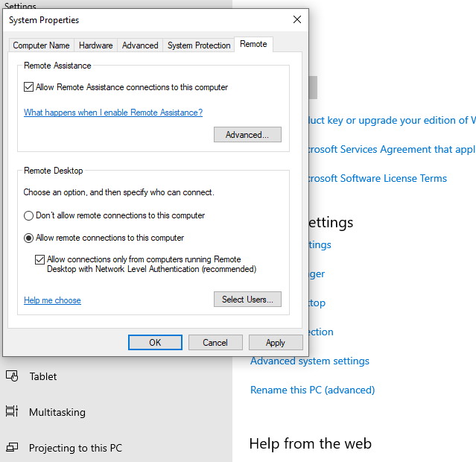Screen dimensions: 476x462
Task: Open Rename this PC (advanced) link
Action: point(312,390)
